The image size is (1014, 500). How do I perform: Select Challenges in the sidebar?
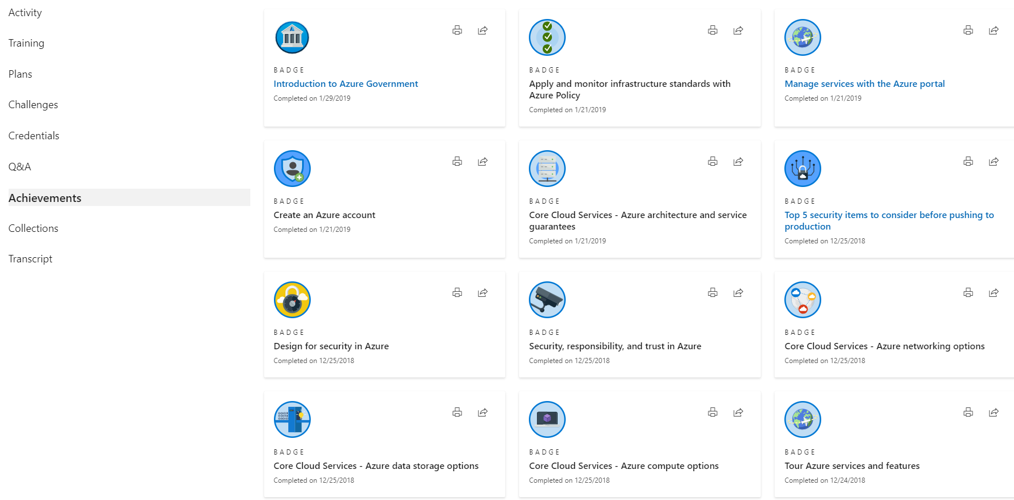click(x=33, y=105)
